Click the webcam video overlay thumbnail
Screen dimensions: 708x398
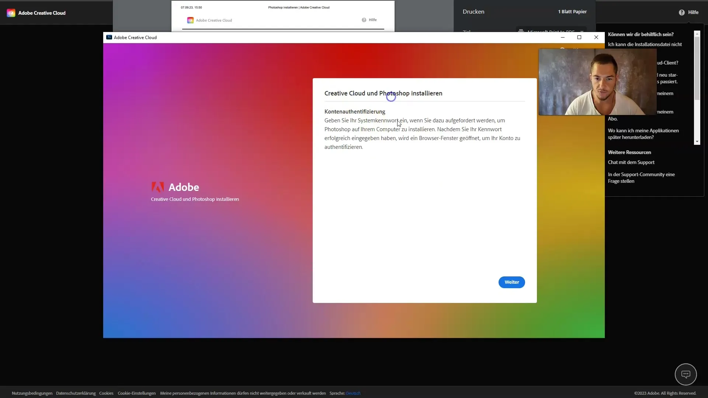(x=597, y=82)
